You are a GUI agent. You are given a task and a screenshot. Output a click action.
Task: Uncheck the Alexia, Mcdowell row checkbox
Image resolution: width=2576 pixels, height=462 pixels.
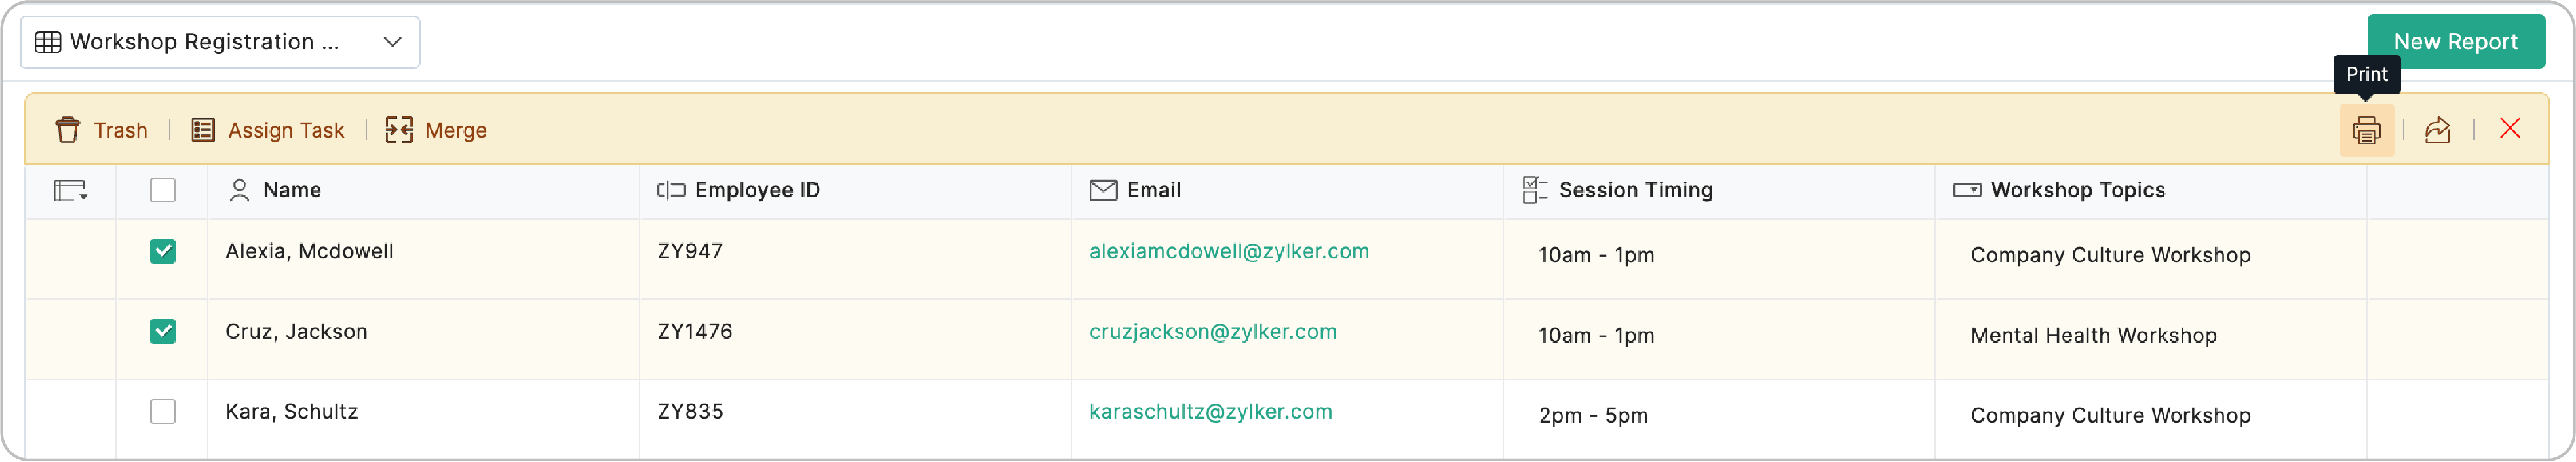click(163, 251)
